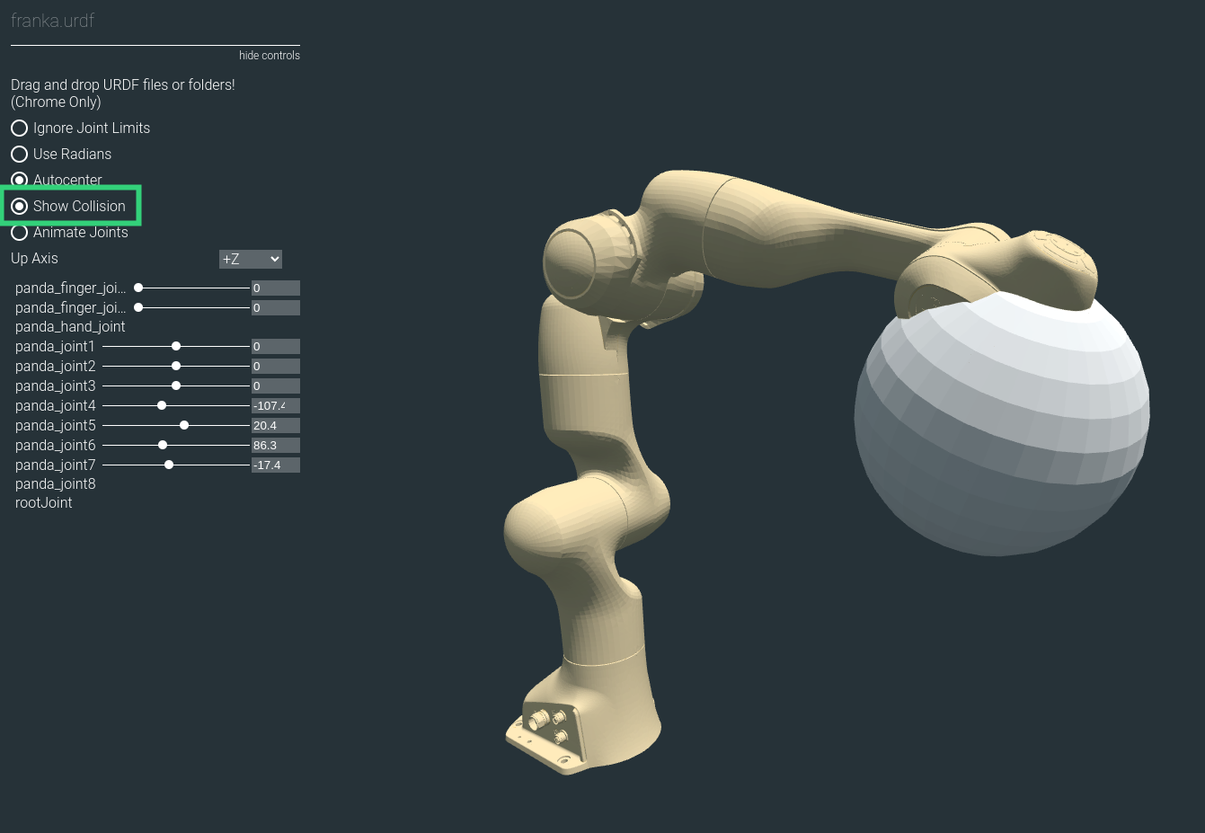Select the panda_joint4 slider knob
The height and width of the screenshot is (833, 1205).
pyautogui.click(x=162, y=405)
